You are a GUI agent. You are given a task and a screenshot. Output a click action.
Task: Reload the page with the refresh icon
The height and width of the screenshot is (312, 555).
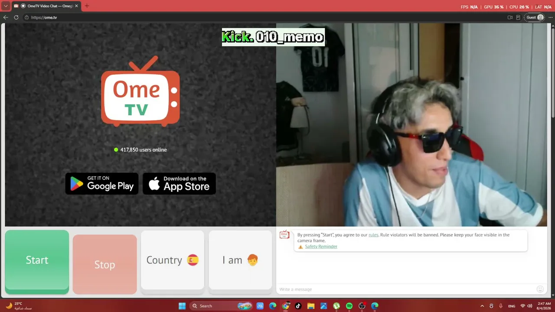(x=16, y=17)
